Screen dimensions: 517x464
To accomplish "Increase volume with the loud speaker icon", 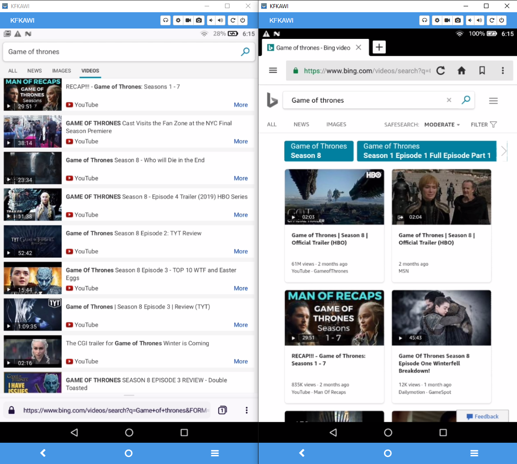I will (221, 20).
